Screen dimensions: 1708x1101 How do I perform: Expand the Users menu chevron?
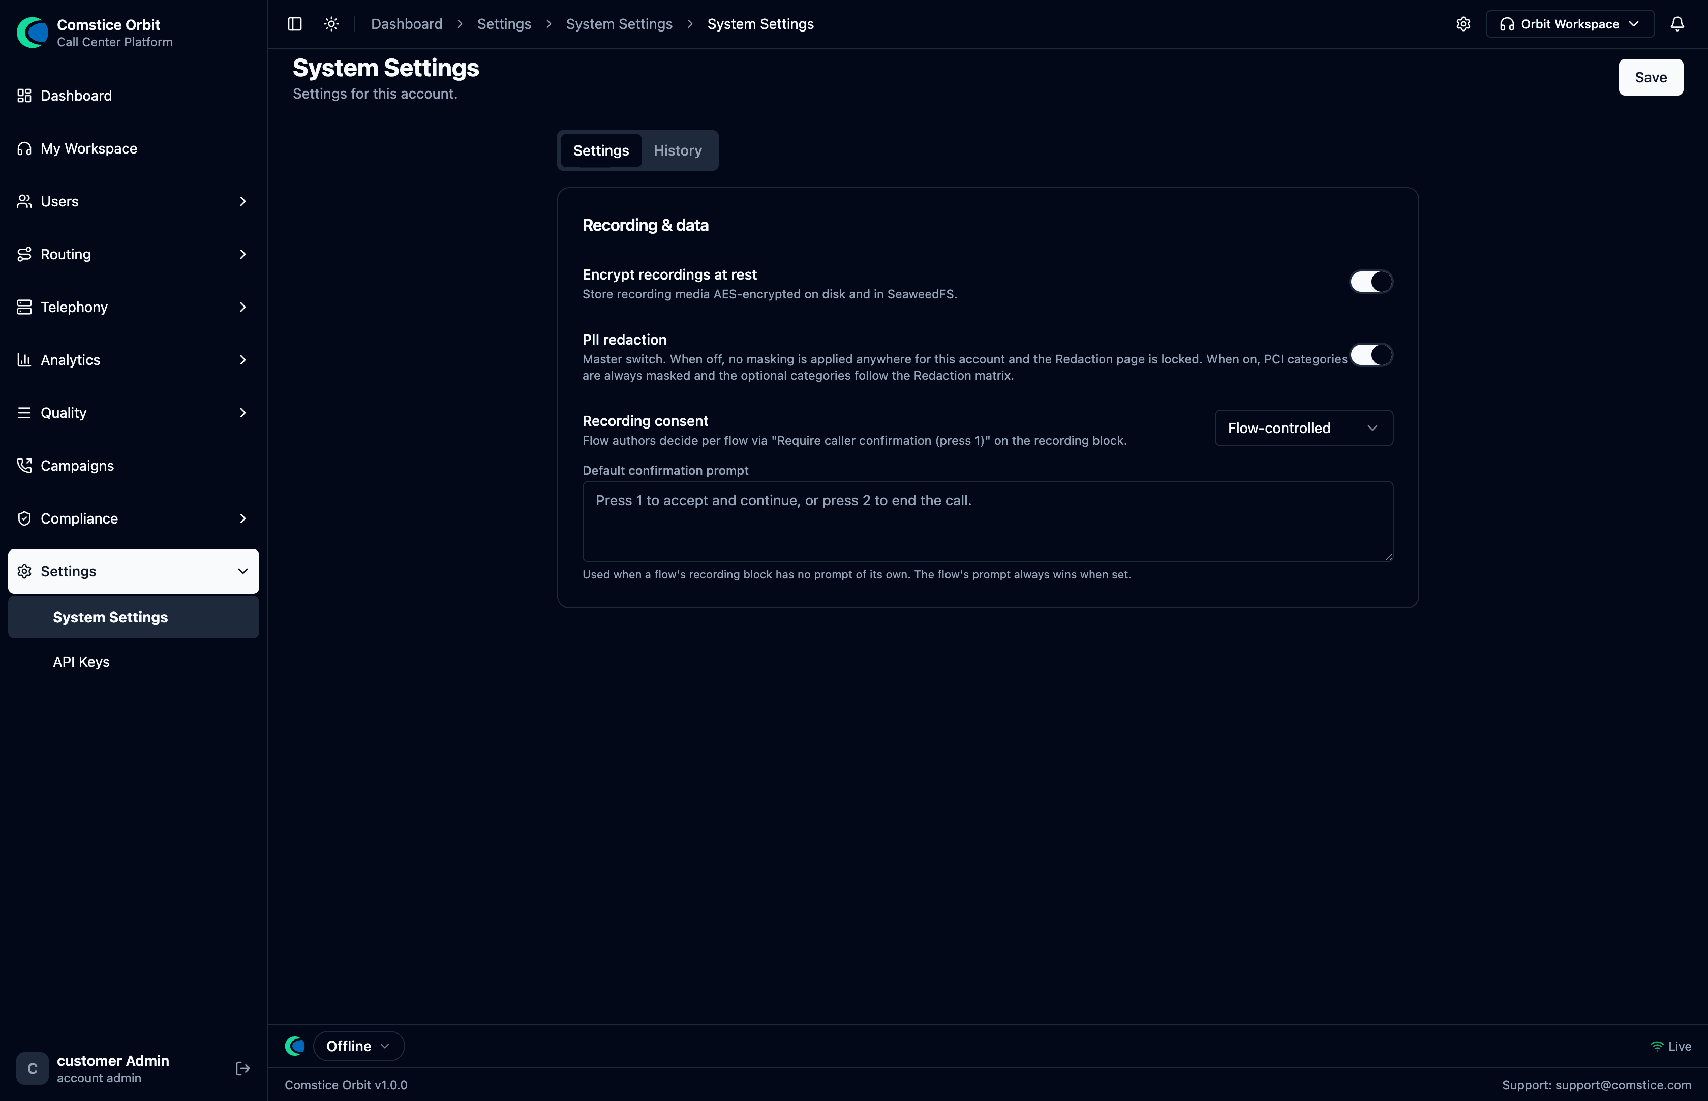[242, 202]
